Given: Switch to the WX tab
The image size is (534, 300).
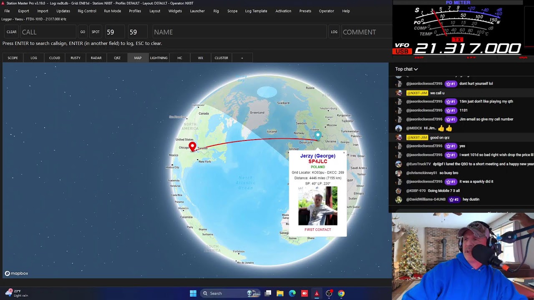Looking at the screenshot, I should click(x=201, y=58).
